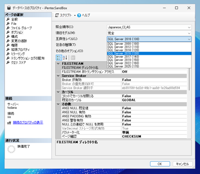Choose SQL Server 2019 (150) option
This screenshot has height=174, width=200.
[x=149, y=60]
